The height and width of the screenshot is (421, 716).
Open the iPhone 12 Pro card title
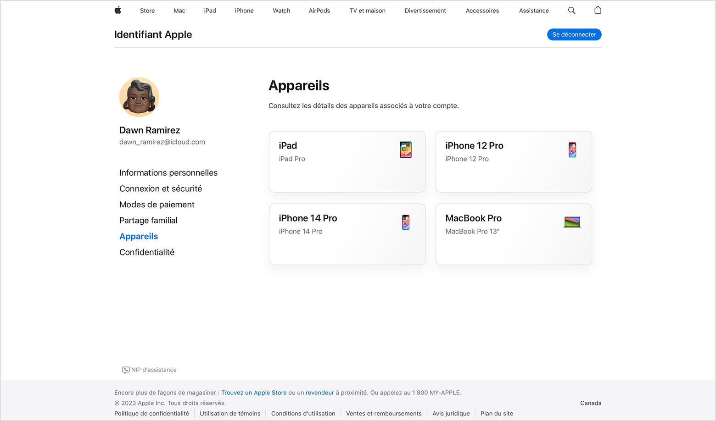pos(474,146)
